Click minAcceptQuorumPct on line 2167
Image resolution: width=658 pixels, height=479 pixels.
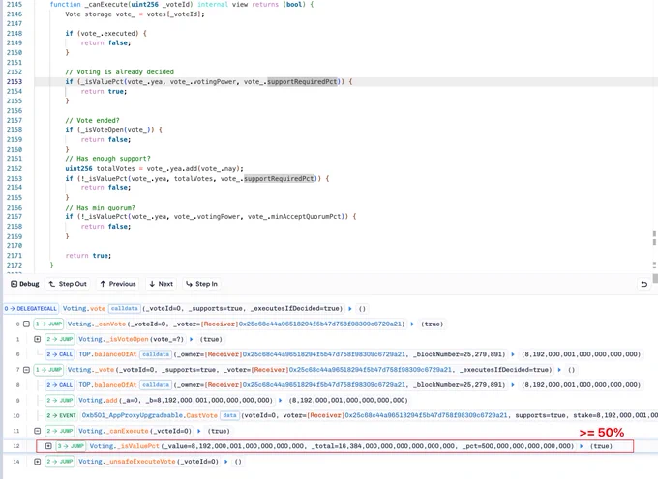point(306,217)
